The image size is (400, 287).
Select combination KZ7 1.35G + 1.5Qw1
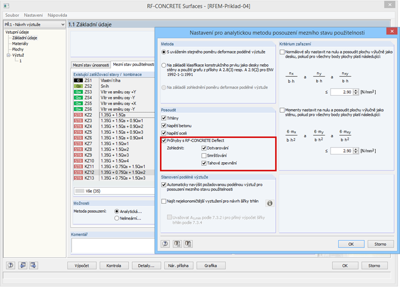coord(114,143)
